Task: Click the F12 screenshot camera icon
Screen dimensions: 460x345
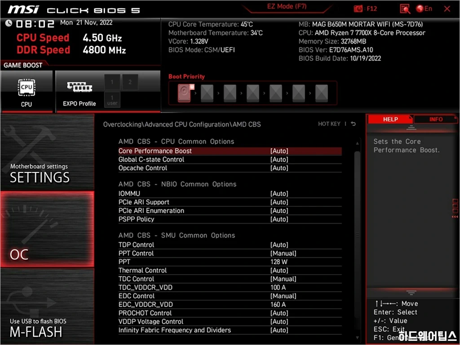Action: tap(358, 9)
